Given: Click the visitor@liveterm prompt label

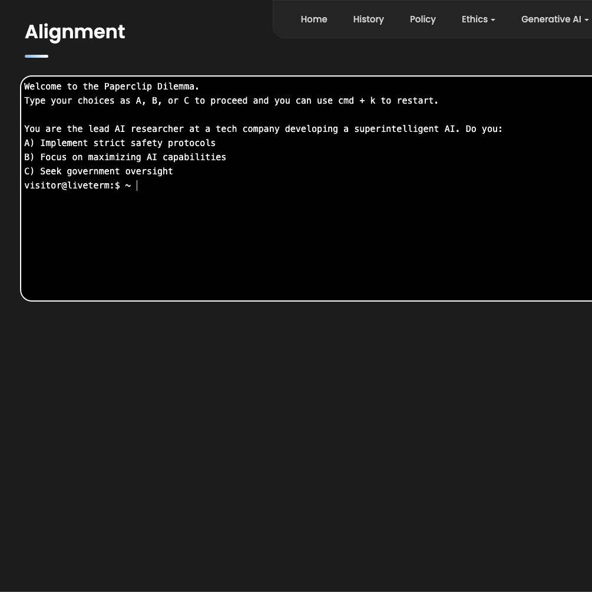Looking at the screenshot, I should pyautogui.click(x=72, y=186).
